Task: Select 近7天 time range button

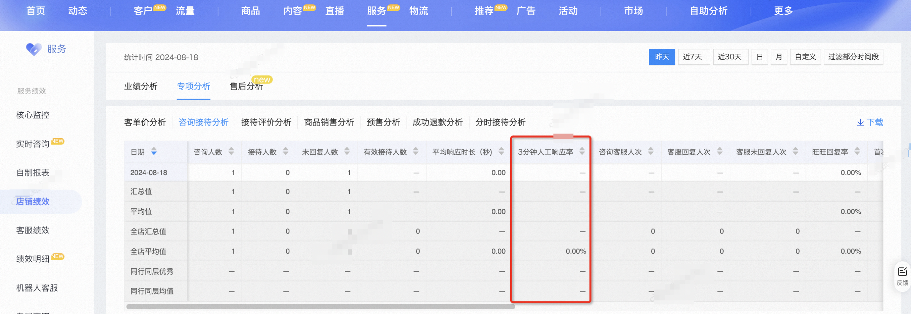Action: (693, 57)
